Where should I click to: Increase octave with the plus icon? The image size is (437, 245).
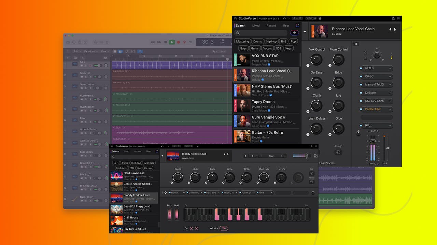[x=196, y=228]
